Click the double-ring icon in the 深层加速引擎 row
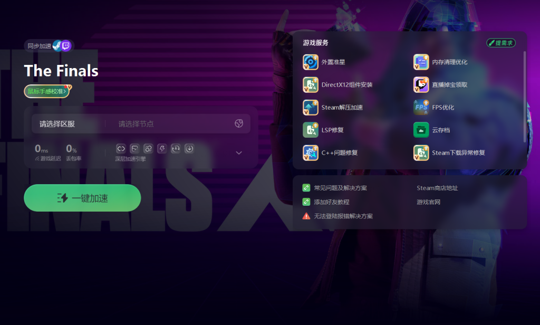The image size is (540, 325). pos(148,149)
